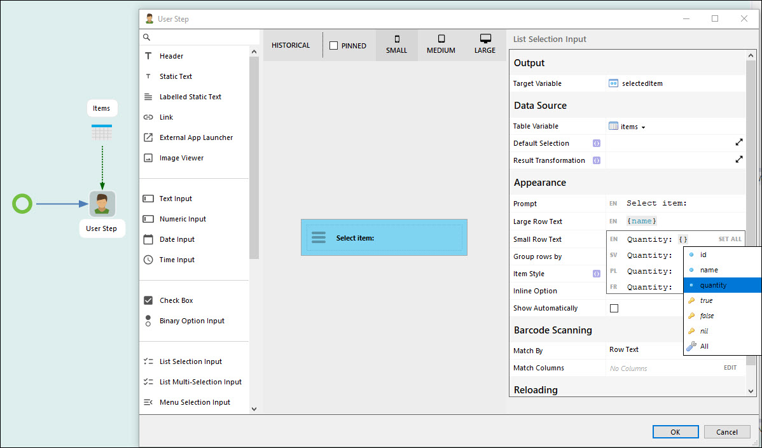Select the Menu Selection Input icon
This screenshot has width=762, height=448.
pos(148,402)
